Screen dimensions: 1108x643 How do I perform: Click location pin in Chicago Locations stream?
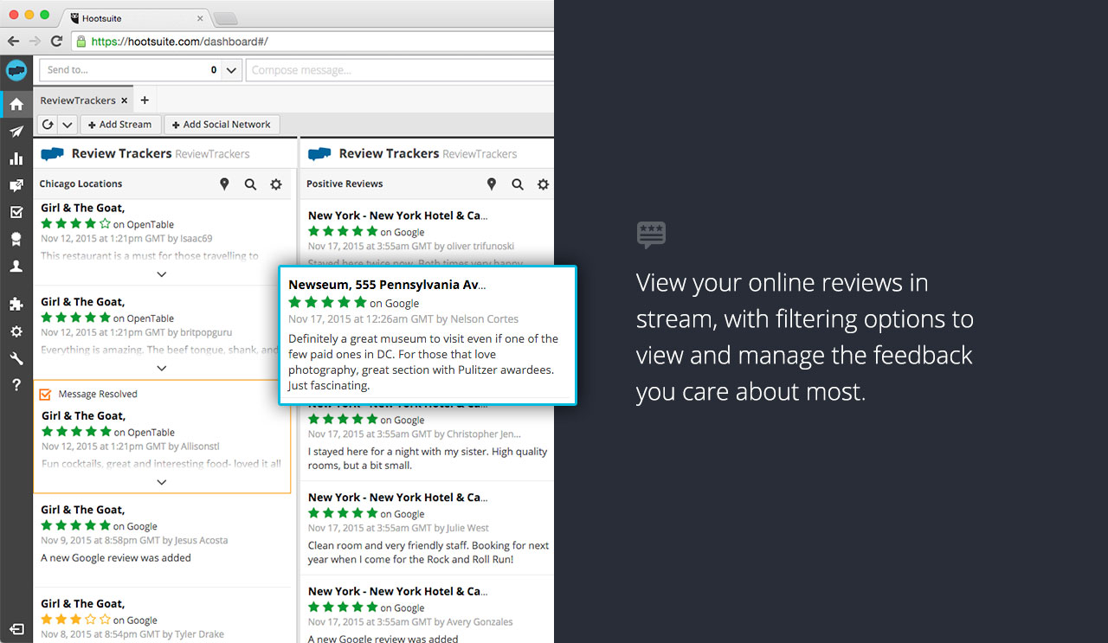(224, 183)
